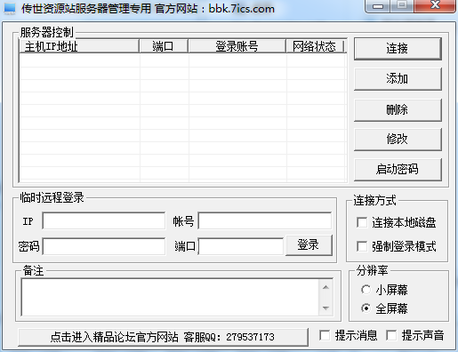The width and height of the screenshot is (458, 352).
Task: Click the 主机IP地址 column header
Action: point(79,46)
